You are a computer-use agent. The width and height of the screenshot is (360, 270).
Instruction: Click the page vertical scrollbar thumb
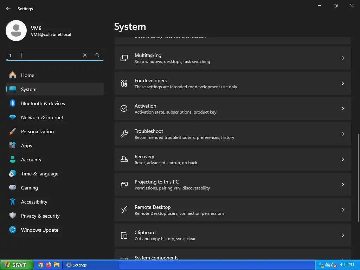[358, 178]
